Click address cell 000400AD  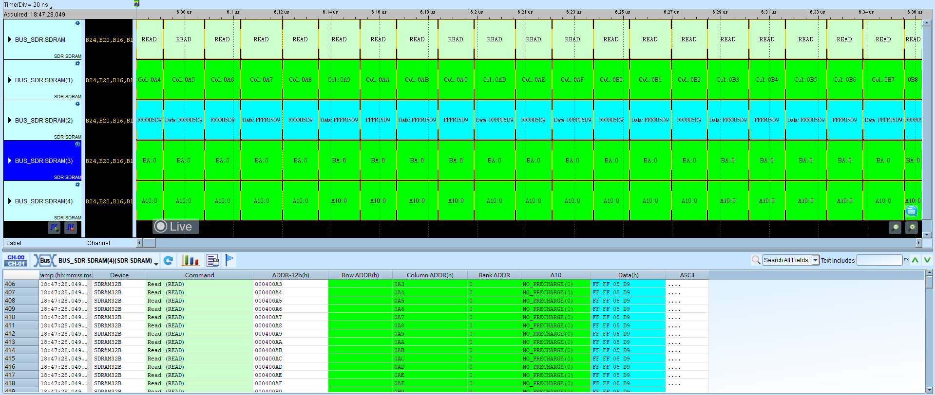[x=290, y=367]
